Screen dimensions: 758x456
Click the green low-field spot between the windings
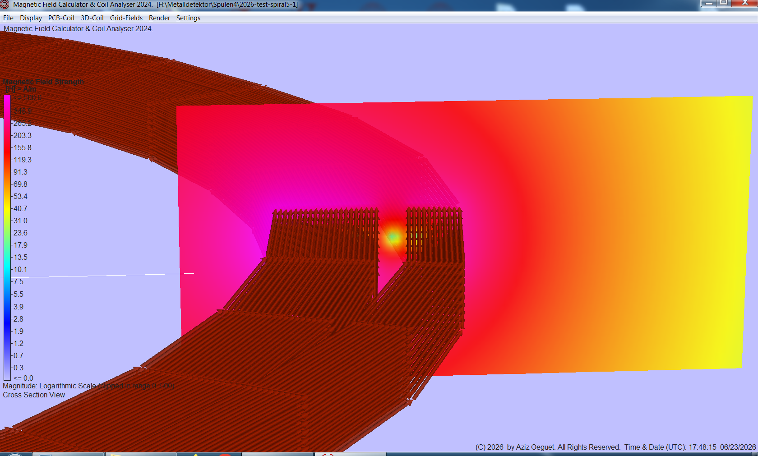click(x=393, y=237)
